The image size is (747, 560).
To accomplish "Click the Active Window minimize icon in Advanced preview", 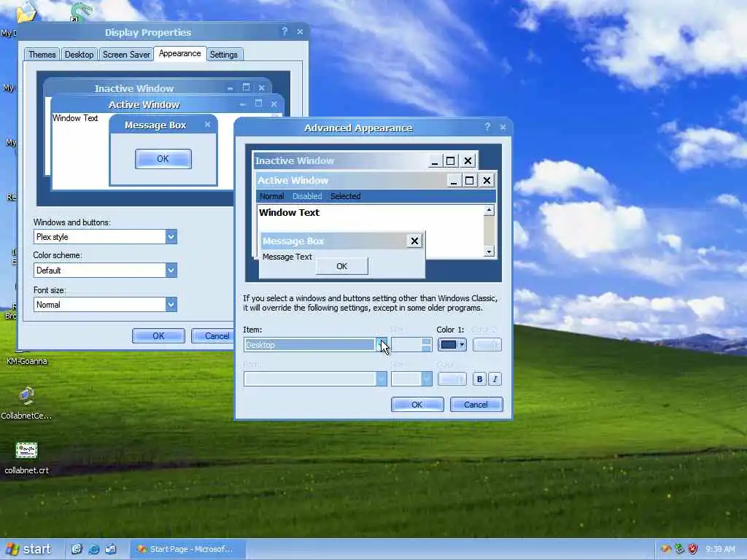I will click(x=454, y=181).
